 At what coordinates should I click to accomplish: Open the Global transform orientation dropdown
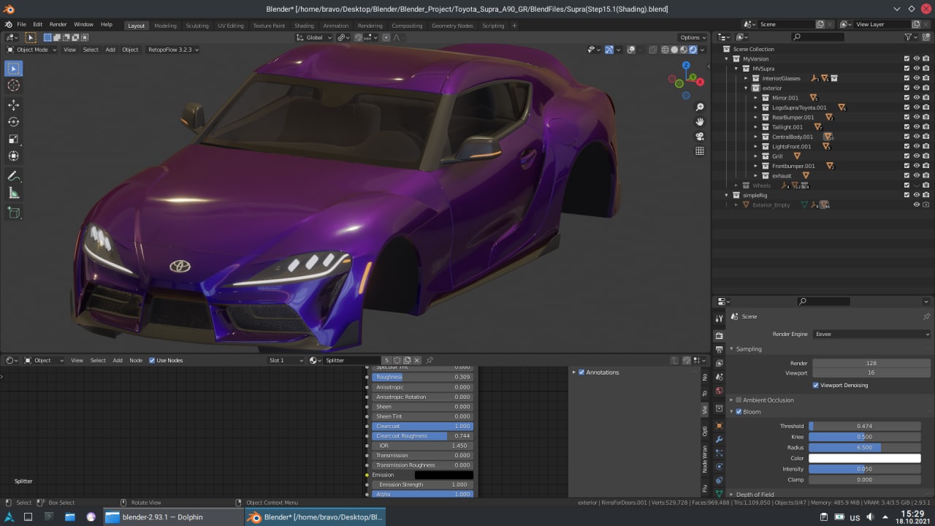tap(314, 37)
